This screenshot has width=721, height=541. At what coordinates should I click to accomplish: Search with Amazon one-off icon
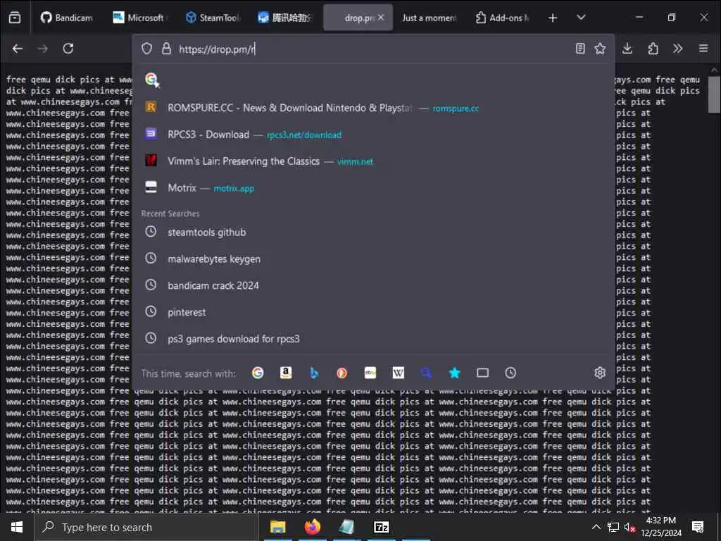point(286,373)
